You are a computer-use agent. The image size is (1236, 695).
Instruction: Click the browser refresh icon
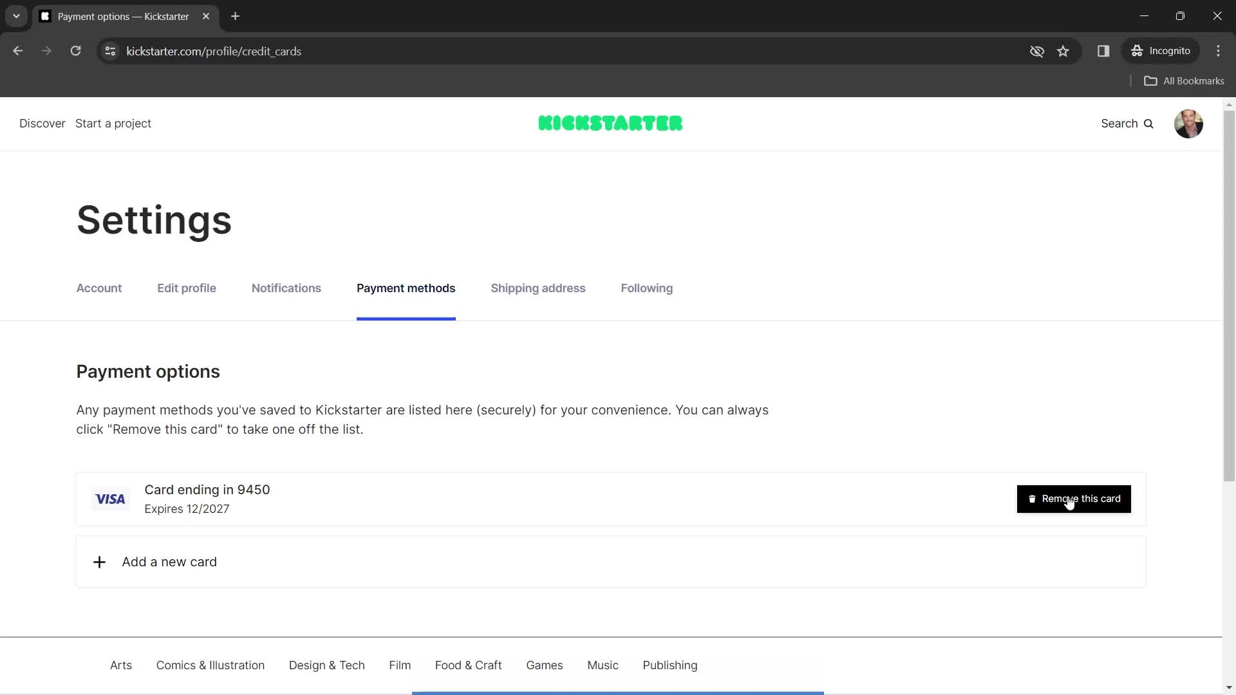[75, 51]
